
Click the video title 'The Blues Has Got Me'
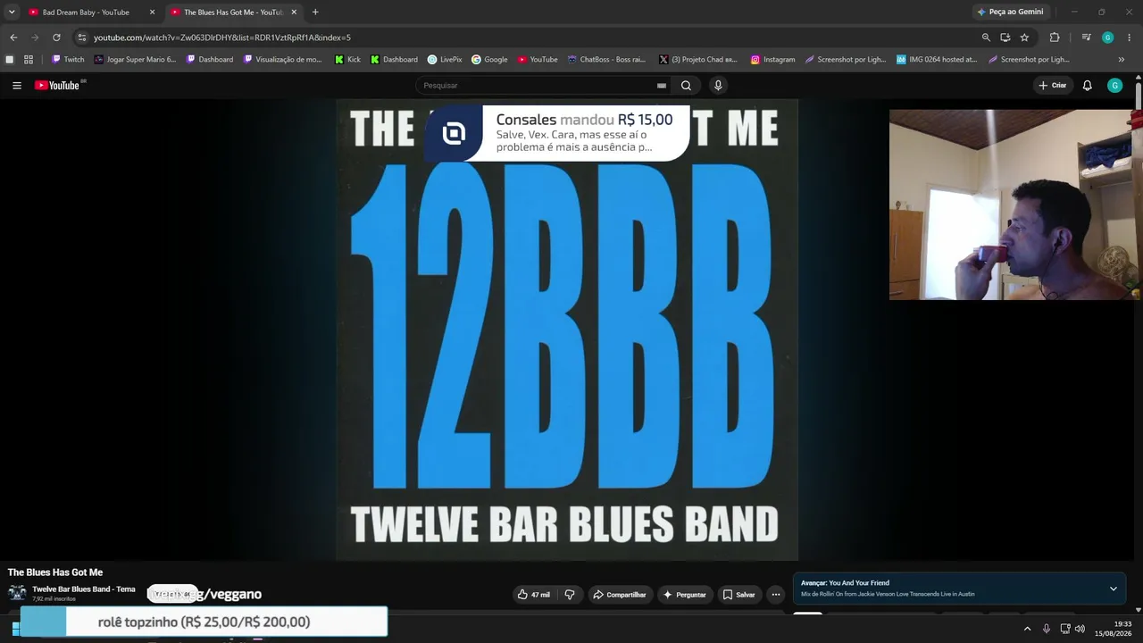[55, 572]
